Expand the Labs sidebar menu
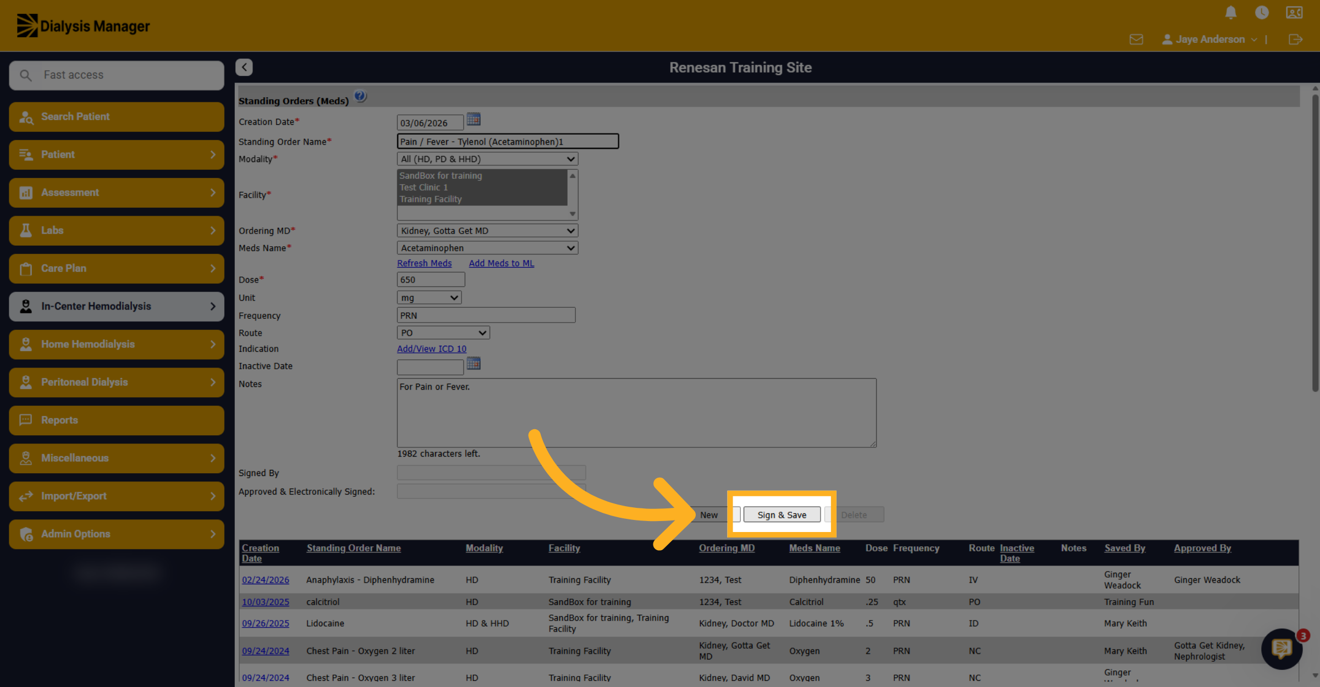 point(117,230)
